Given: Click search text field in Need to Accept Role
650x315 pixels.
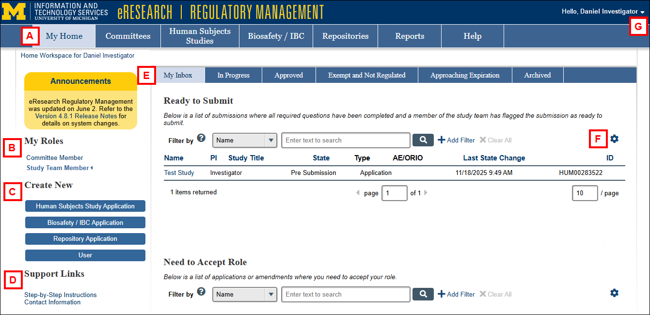Looking at the screenshot, I should point(346,294).
